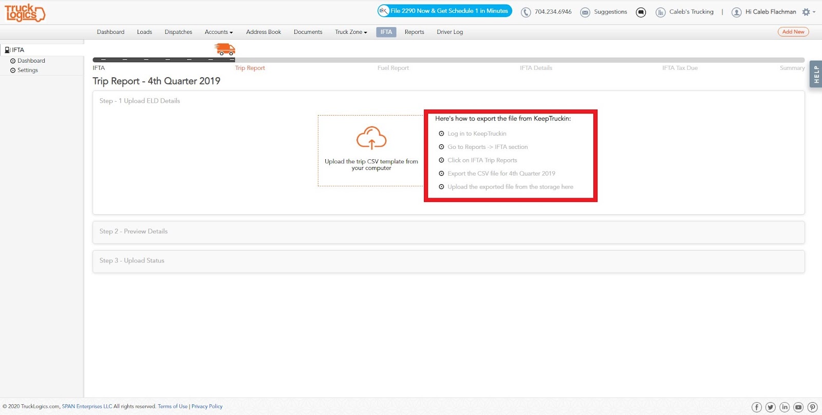
Task: Select Dashboard in the IFTA sidebar
Action: [x=31, y=61]
